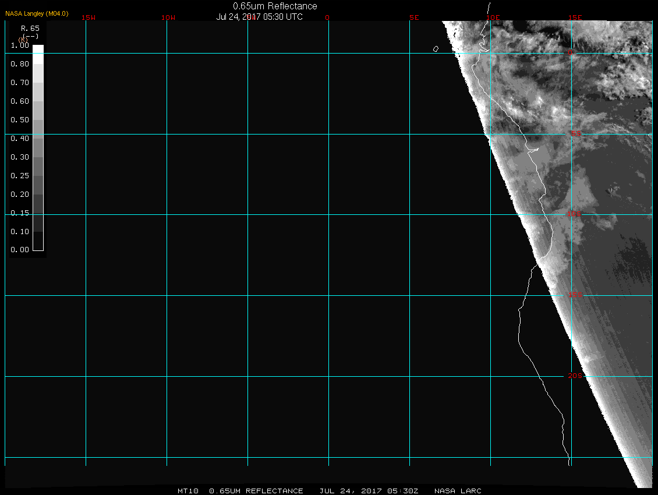This screenshot has height=495, width=658.
Task: Click the NASA LARC footer text
Action: (458, 491)
